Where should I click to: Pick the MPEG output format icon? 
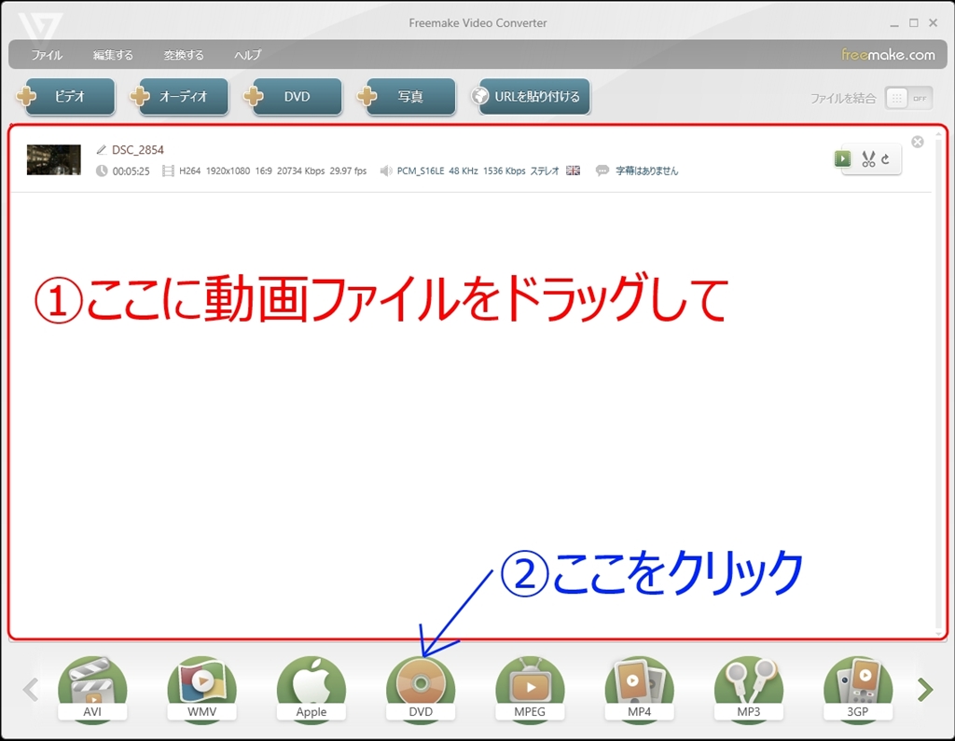tap(530, 689)
